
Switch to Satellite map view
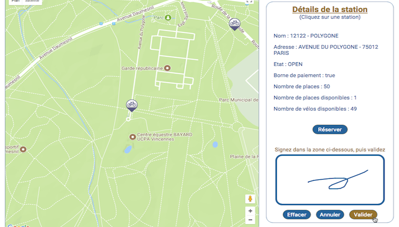(33, 1)
